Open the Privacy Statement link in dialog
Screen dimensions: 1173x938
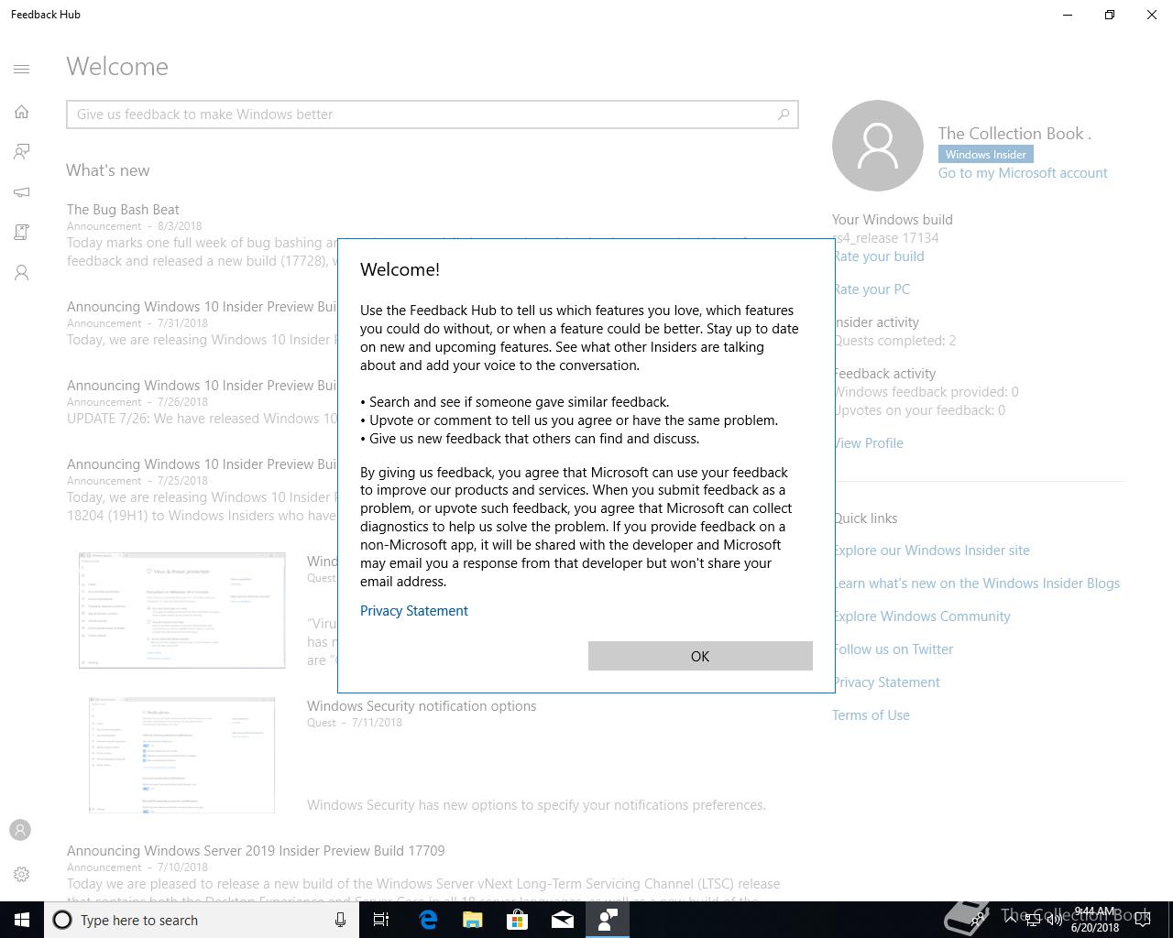click(x=414, y=611)
